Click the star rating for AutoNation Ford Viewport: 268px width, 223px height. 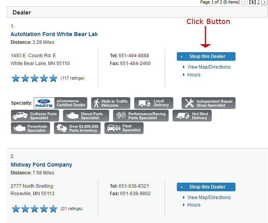34,78
